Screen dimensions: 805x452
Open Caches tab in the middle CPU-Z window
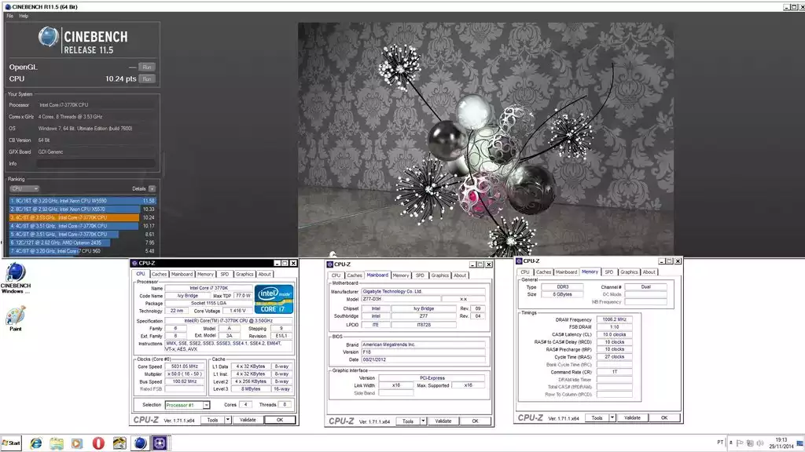[355, 275]
